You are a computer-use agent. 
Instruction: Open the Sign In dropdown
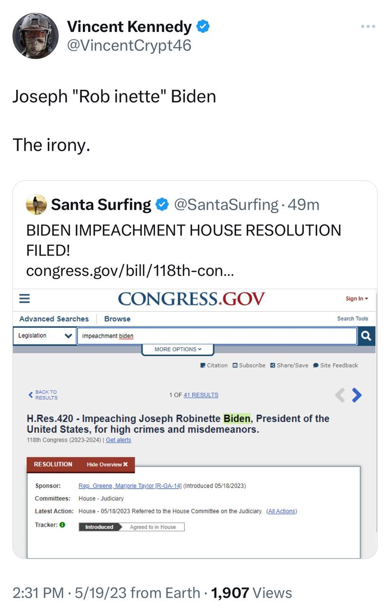pos(357,298)
